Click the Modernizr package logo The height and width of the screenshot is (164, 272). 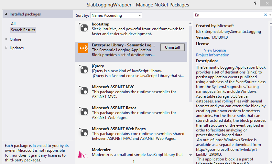83,154
